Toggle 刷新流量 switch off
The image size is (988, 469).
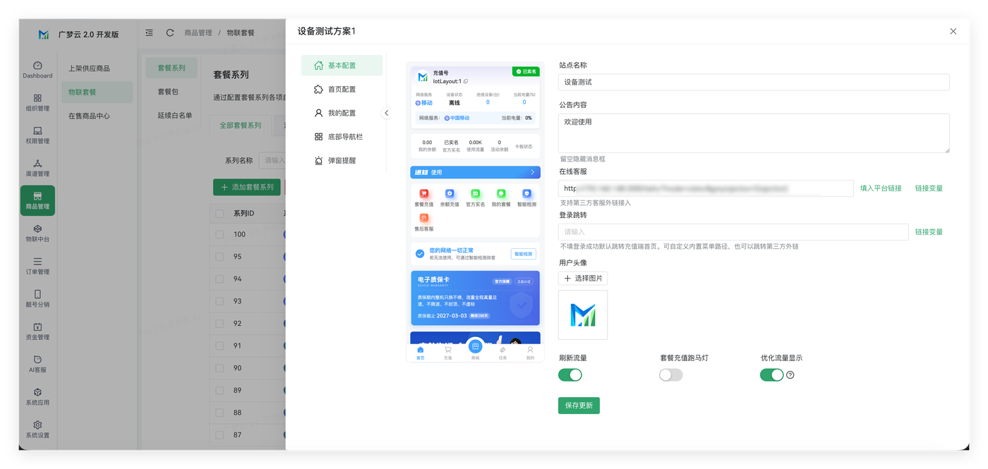coord(570,375)
